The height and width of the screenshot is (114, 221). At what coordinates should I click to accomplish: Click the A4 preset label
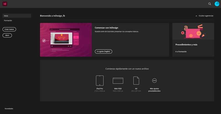tap(136, 89)
